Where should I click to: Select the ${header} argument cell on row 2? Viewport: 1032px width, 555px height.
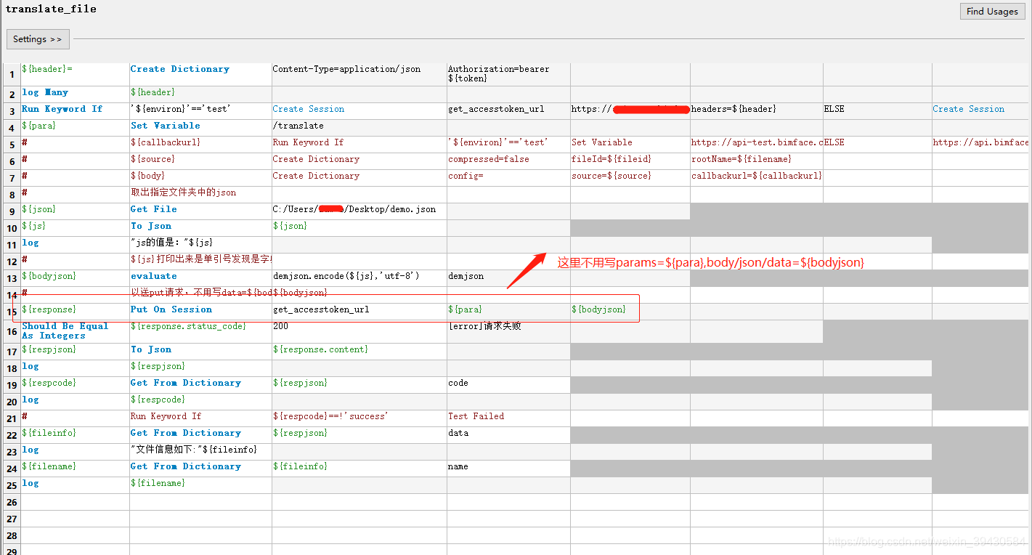tap(153, 92)
